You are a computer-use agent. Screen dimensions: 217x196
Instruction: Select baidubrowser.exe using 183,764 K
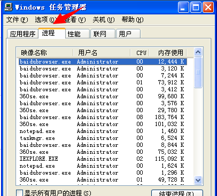tap(103, 117)
